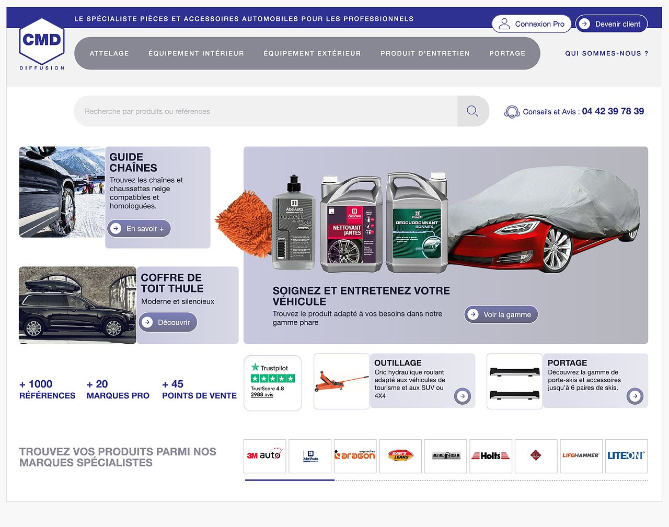Select the Holts brand logo

pyautogui.click(x=490, y=455)
